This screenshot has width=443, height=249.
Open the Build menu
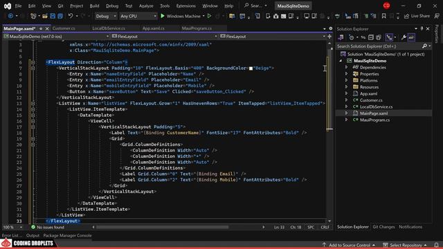pos(94,6)
